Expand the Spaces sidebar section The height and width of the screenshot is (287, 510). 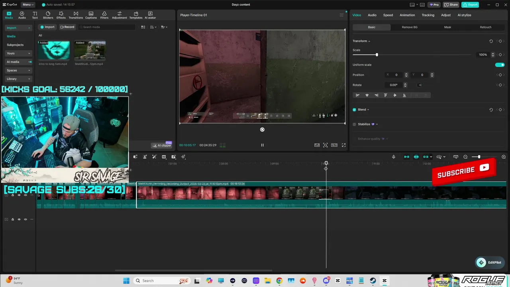(x=18, y=71)
